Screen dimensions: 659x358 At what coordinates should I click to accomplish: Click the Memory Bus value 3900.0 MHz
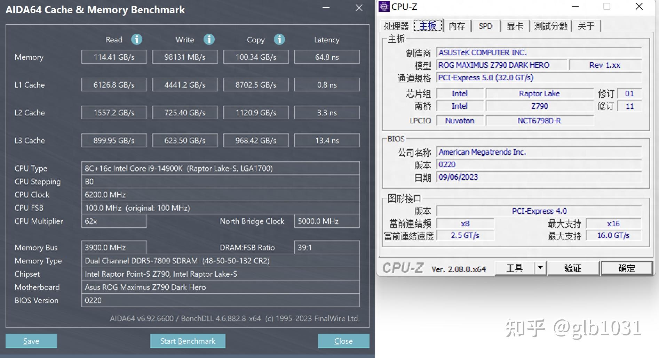click(114, 247)
